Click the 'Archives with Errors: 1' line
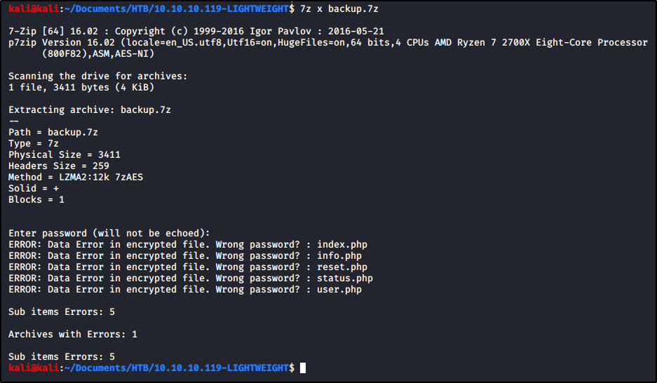Image resolution: width=657 pixels, height=383 pixels. 73,335
